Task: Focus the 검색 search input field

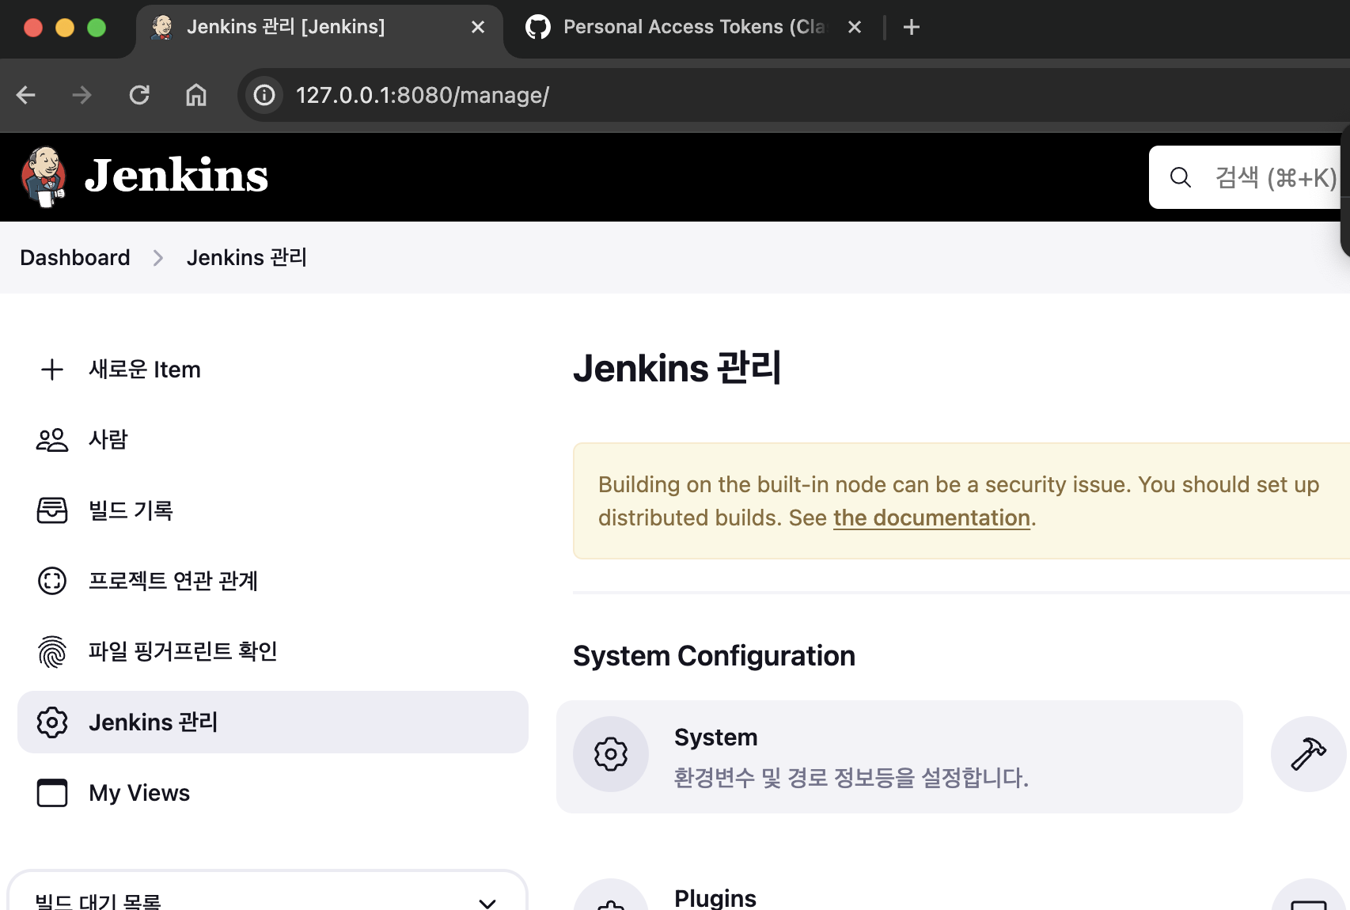Action: (1249, 177)
